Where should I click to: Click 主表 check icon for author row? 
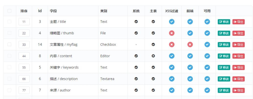pyautogui.click(x=153, y=90)
